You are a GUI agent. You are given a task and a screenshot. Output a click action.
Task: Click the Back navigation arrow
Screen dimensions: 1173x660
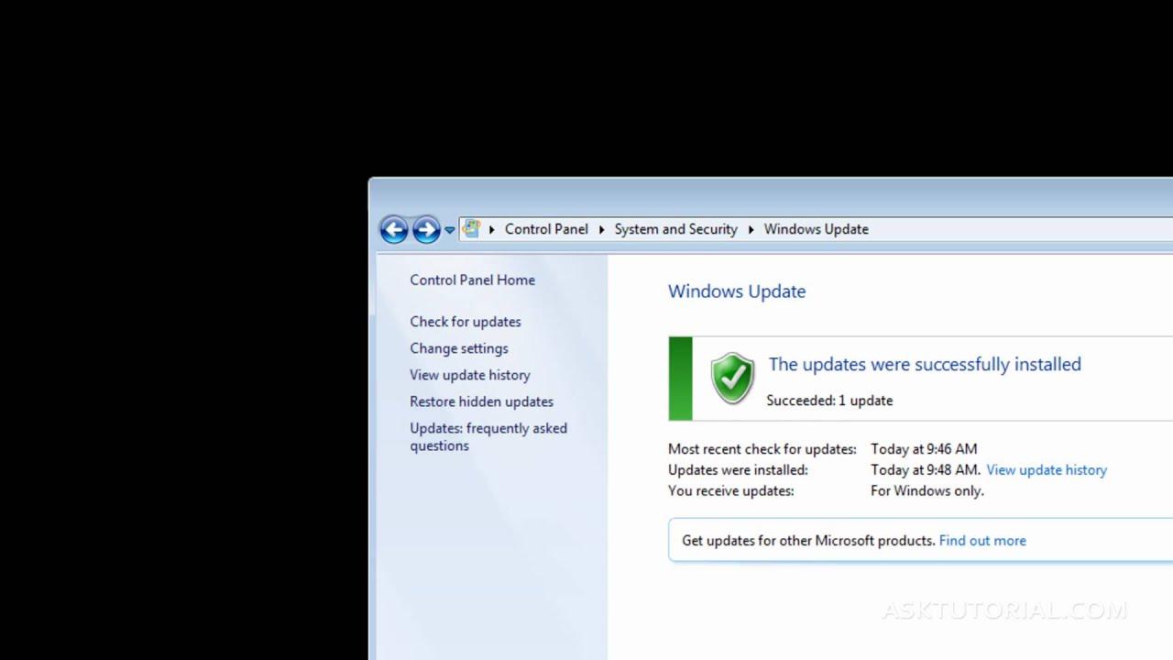coord(394,229)
